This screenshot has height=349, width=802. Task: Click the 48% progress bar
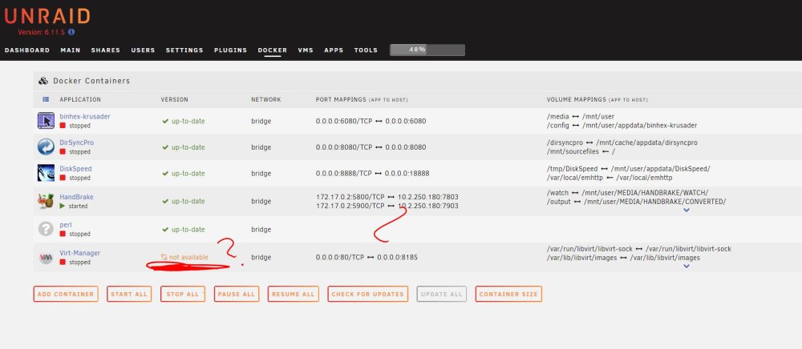(427, 50)
